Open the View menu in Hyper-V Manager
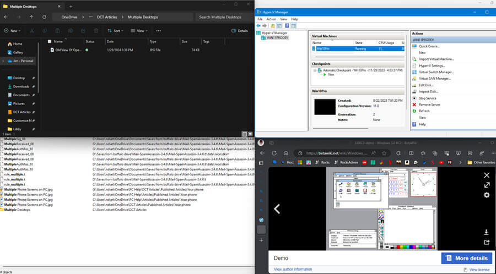This screenshot has width=496, height=274. [x=283, y=19]
